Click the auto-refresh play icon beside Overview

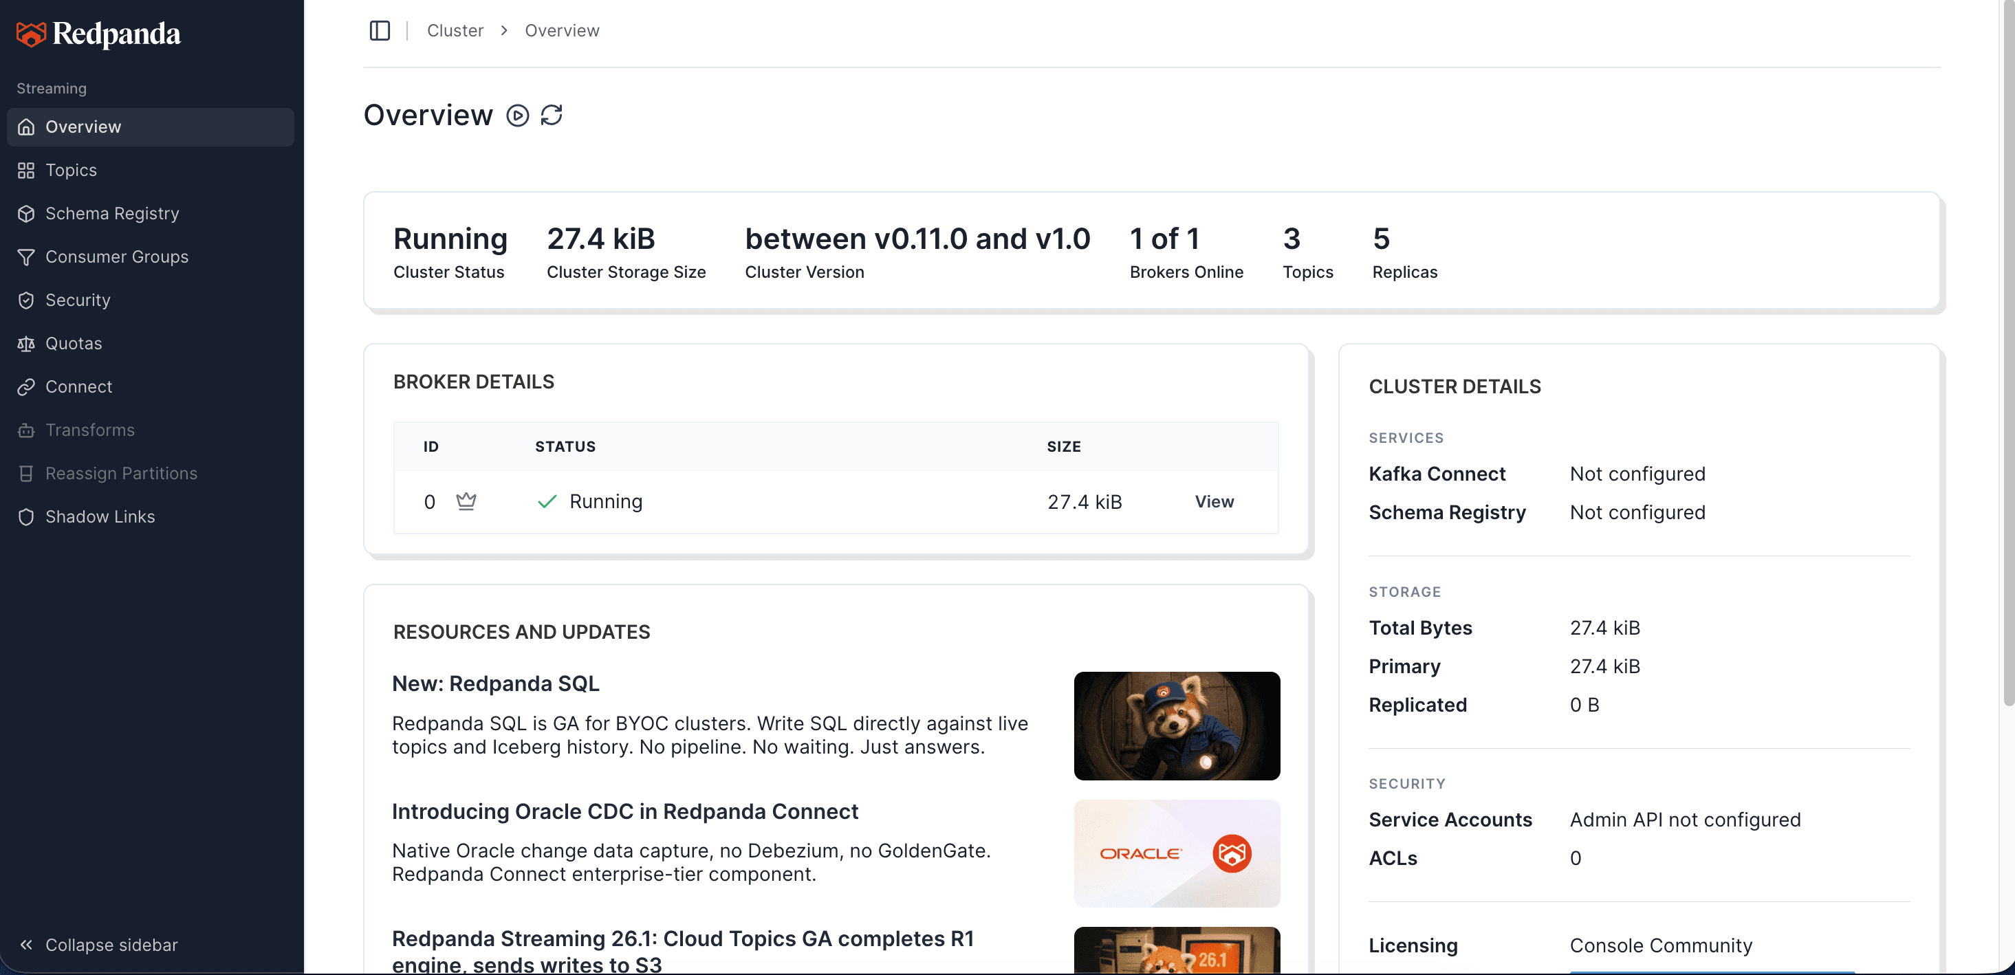[x=518, y=116]
